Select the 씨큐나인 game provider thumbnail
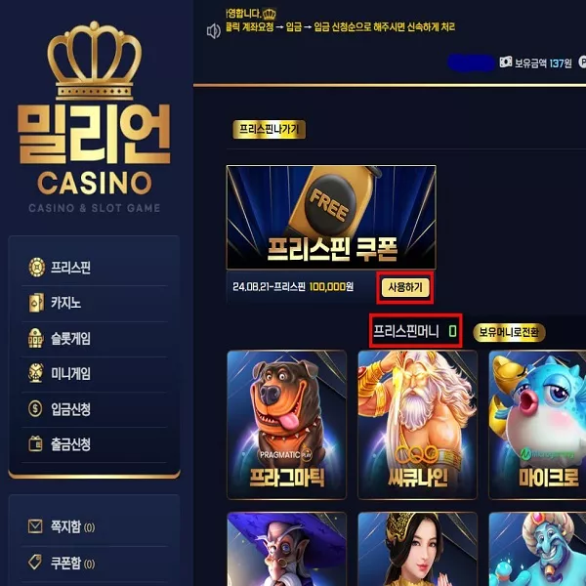The image size is (586, 586). 417,425
